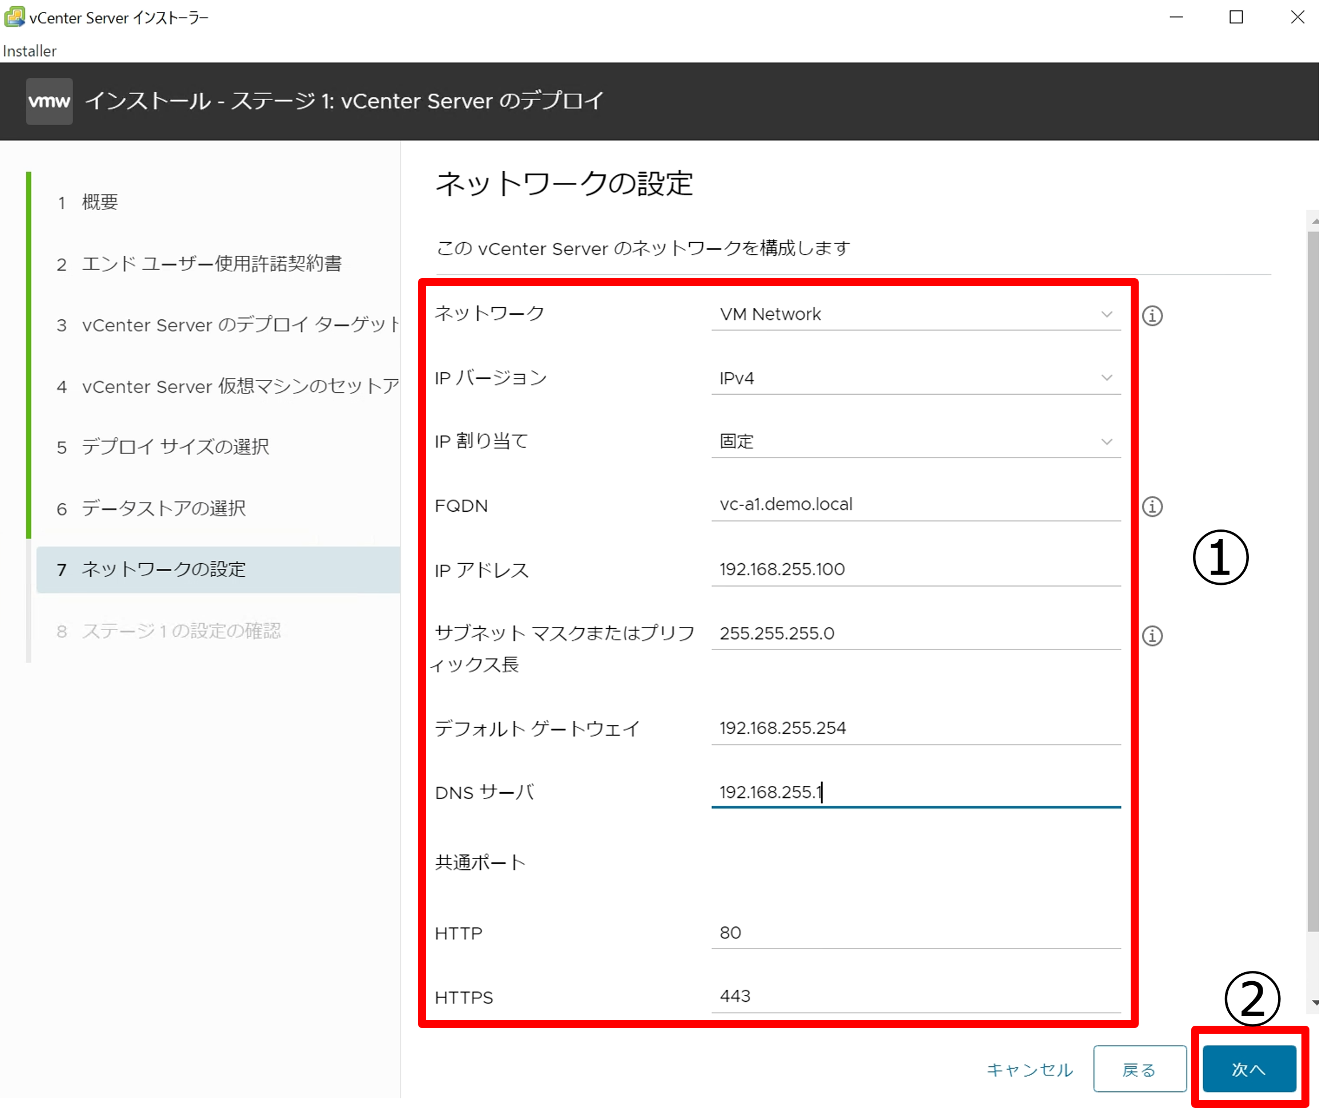
Task: Click the vmw logo in header
Action: point(49,101)
